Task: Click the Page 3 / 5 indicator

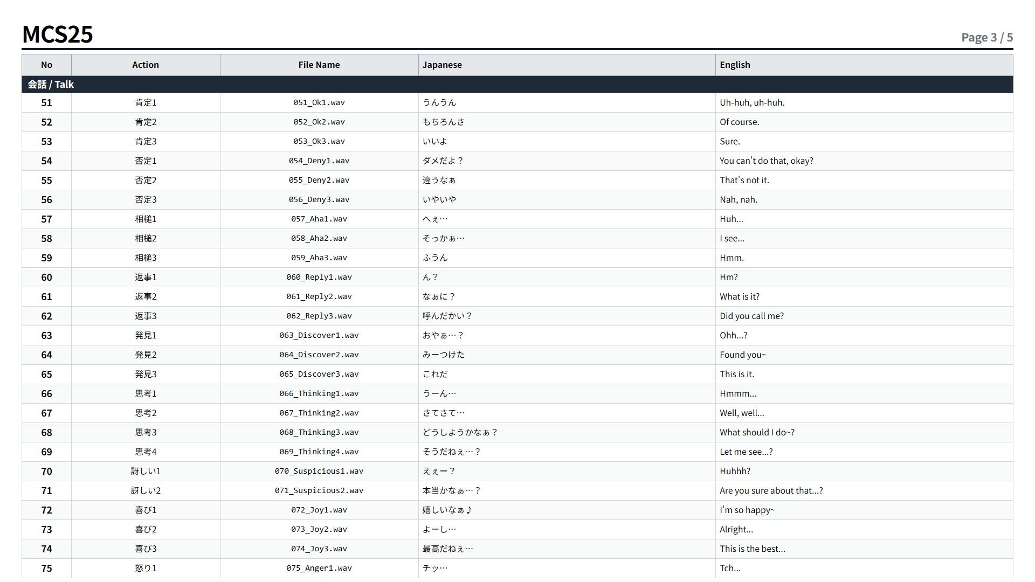Action: [987, 37]
